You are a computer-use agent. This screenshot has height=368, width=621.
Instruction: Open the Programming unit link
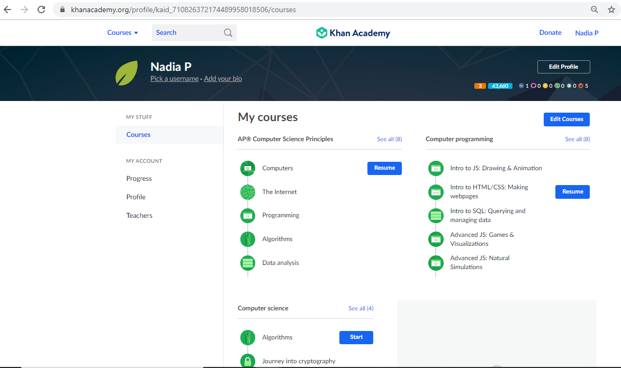tap(281, 215)
